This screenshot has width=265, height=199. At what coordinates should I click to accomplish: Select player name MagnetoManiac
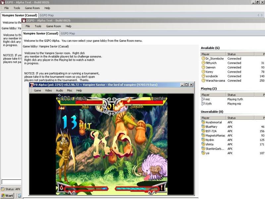point(216,135)
